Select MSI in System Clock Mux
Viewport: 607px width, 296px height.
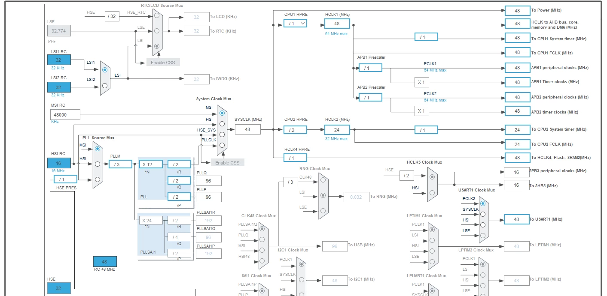pos(222,113)
